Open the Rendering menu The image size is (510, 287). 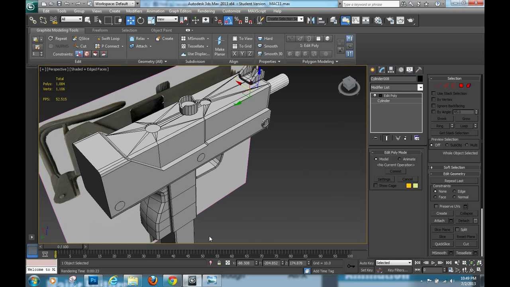(x=206, y=11)
